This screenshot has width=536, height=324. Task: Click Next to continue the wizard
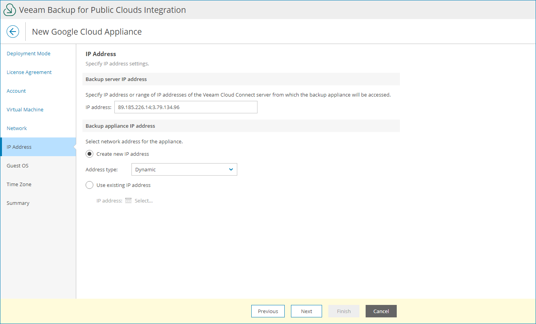click(x=306, y=311)
